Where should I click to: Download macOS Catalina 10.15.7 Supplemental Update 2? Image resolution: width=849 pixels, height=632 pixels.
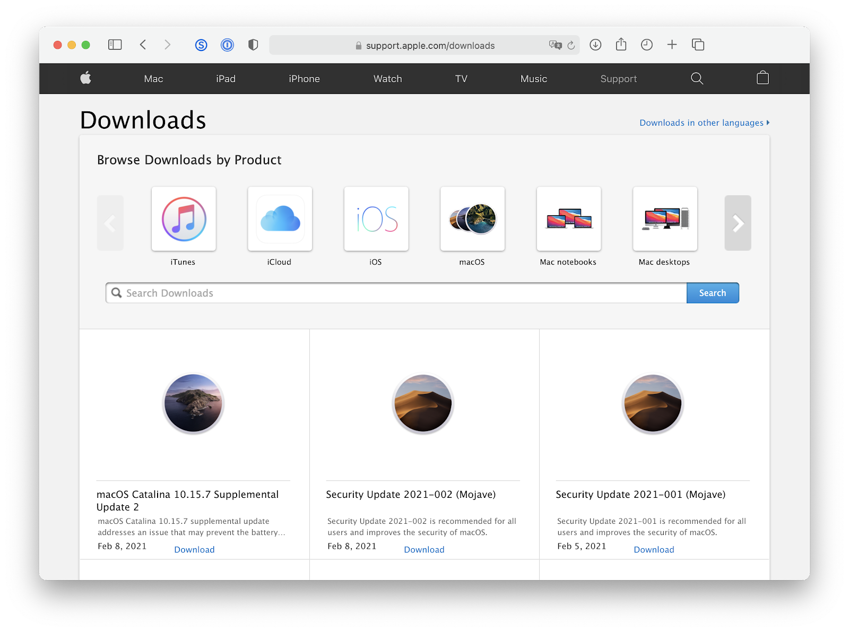(x=194, y=549)
